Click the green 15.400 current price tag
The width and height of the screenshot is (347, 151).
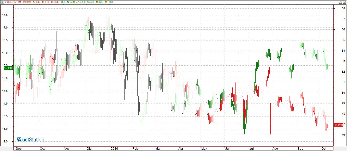coord(8,68)
